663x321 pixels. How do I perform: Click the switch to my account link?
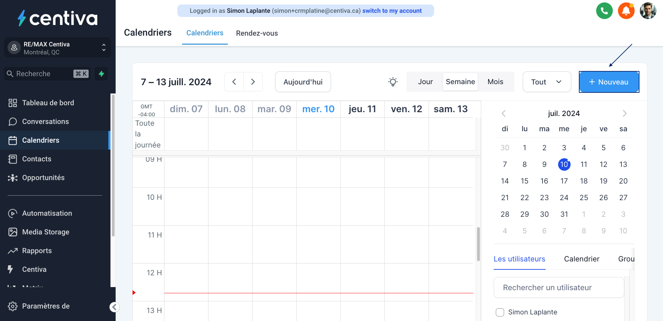pos(392,11)
